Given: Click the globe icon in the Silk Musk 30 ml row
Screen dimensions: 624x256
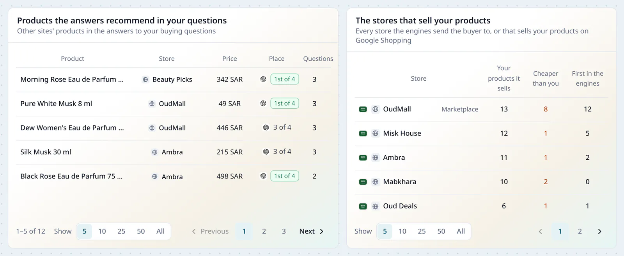Looking at the screenshot, I should [154, 152].
